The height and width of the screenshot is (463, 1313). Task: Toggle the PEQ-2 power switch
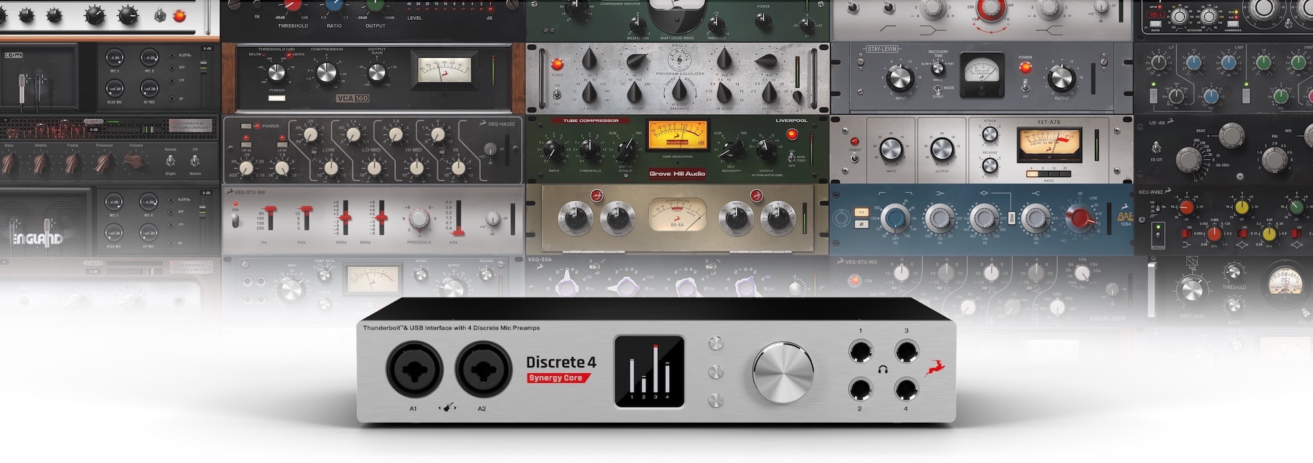(x=557, y=96)
